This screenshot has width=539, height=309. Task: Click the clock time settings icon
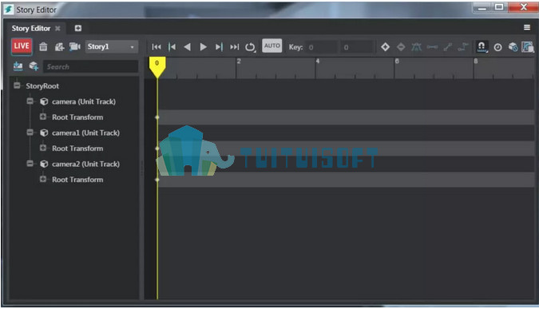coord(497,47)
